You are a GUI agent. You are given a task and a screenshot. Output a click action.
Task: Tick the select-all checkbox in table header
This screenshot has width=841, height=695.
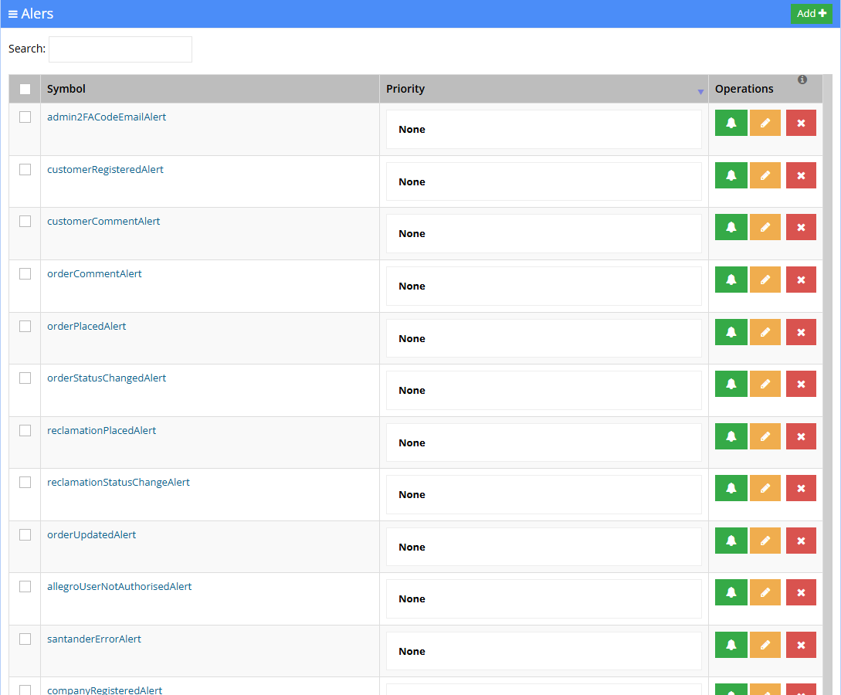[x=25, y=89]
